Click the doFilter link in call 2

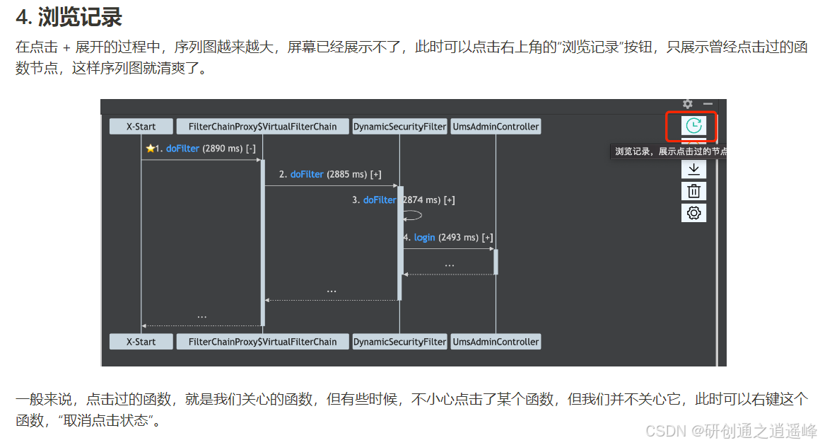pyautogui.click(x=307, y=174)
